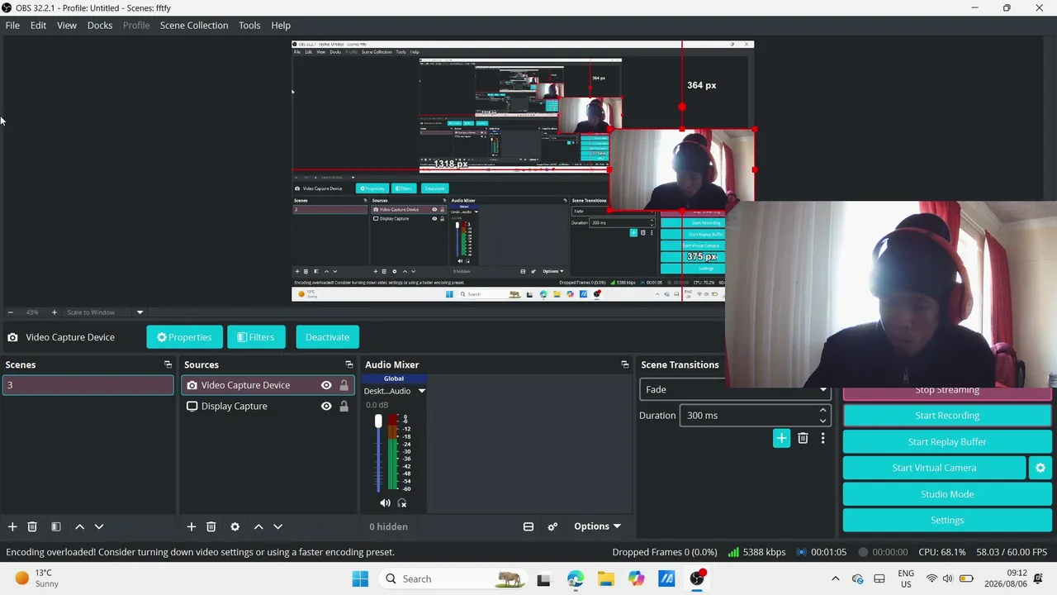Open the File menu
1057x595 pixels.
coord(12,26)
